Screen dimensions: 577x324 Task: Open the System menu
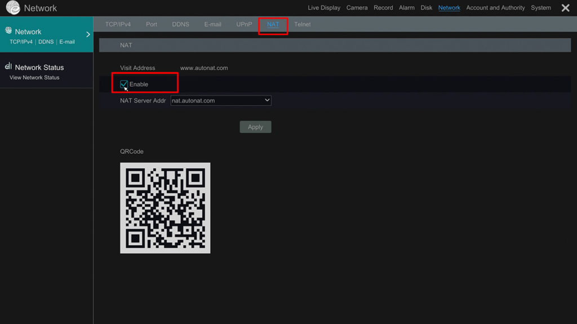point(540,8)
